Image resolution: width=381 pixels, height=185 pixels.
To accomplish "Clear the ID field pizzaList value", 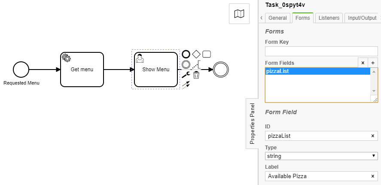I will coord(373,136).
